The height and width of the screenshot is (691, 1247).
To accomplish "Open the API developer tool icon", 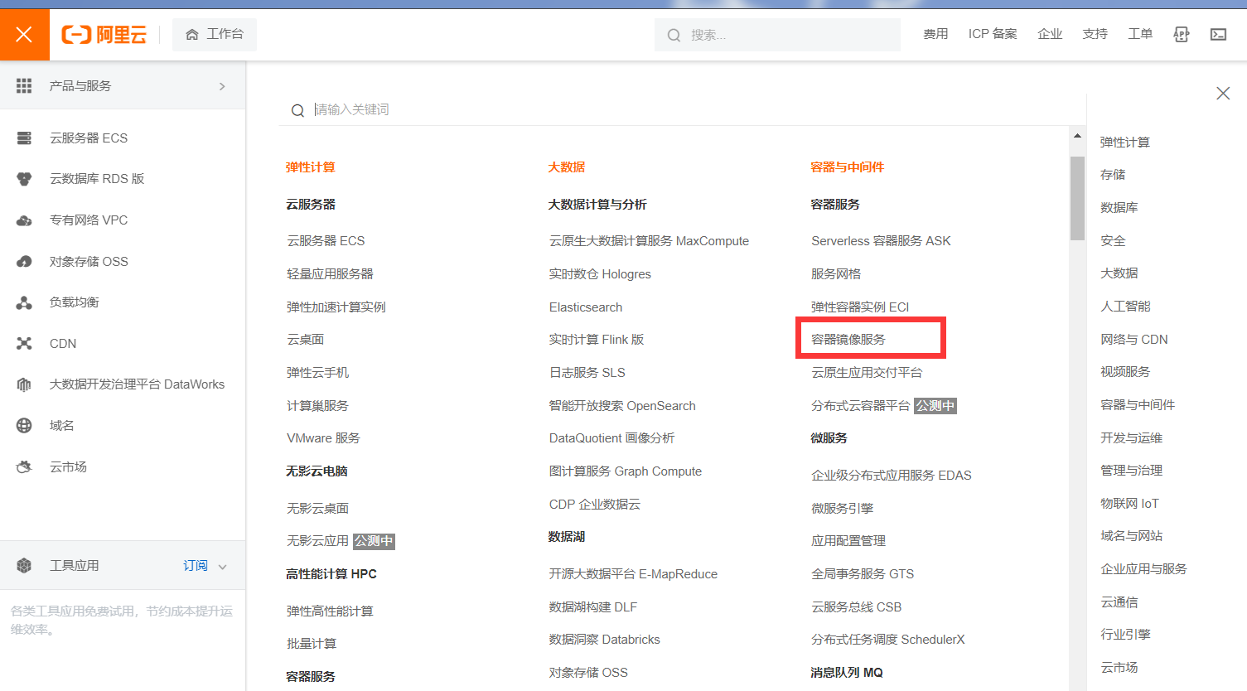I will pyautogui.click(x=1182, y=35).
